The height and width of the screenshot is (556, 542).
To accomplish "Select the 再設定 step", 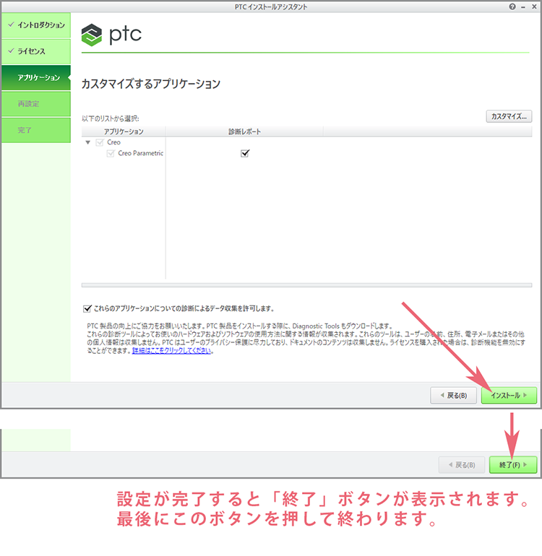I will tap(36, 103).
